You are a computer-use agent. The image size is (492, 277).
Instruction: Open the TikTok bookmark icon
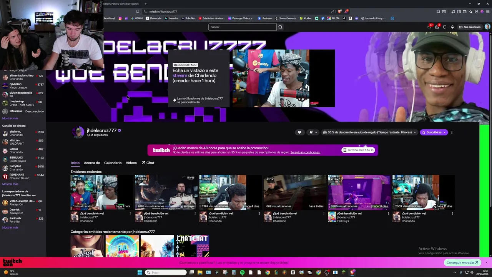(x=344, y=18)
